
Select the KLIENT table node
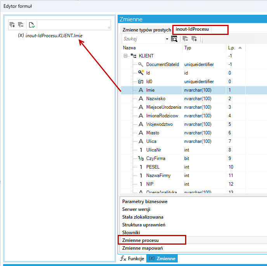[146, 56]
